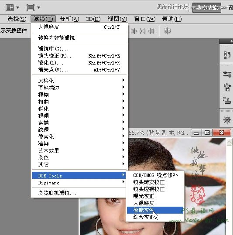Image resolution: width=233 pixels, height=235 pixels.
Task: Click the distribute right edges icon
Action: pyautogui.click(x=151, y=31)
